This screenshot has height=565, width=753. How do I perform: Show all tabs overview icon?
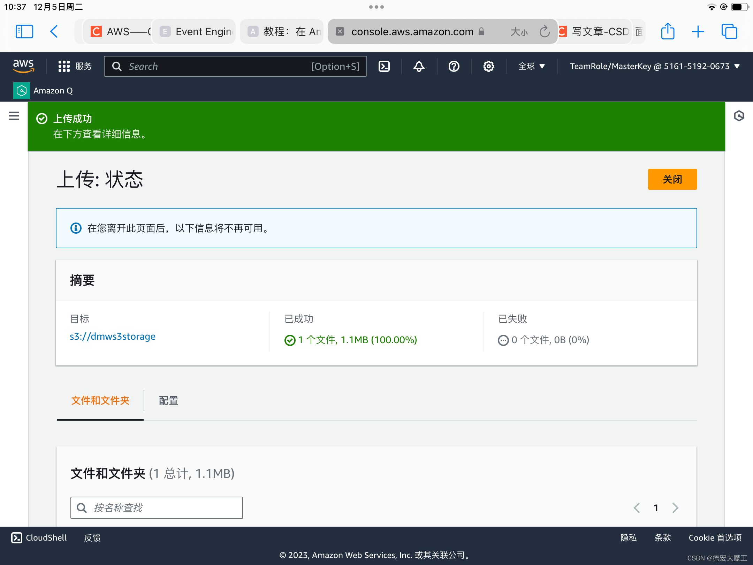pyautogui.click(x=729, y=32)
